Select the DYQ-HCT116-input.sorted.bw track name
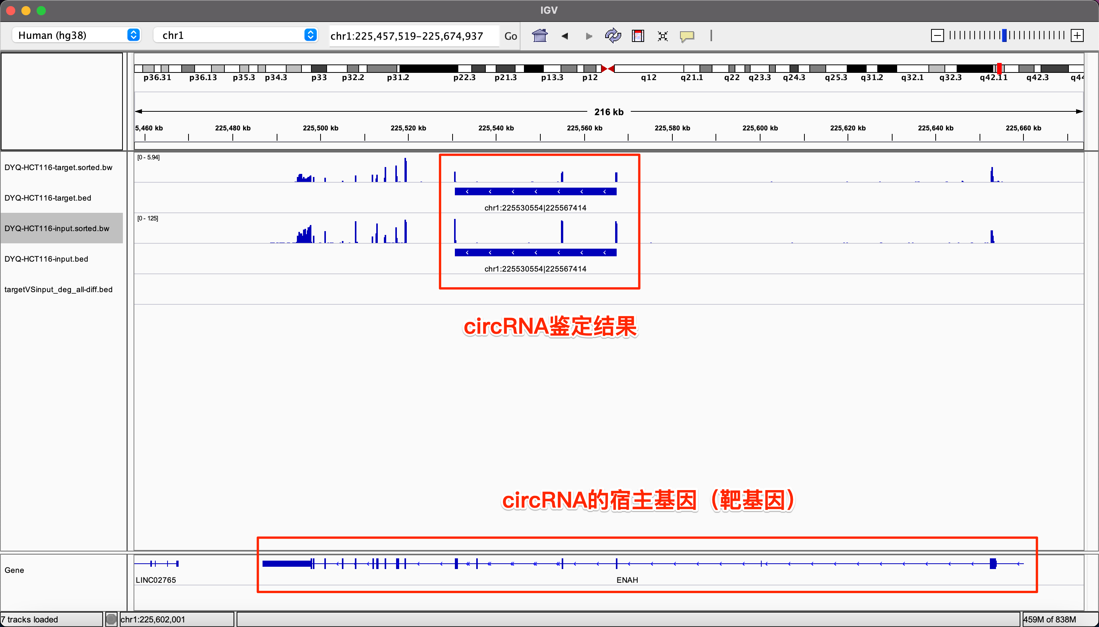 [x=57, y=228]
